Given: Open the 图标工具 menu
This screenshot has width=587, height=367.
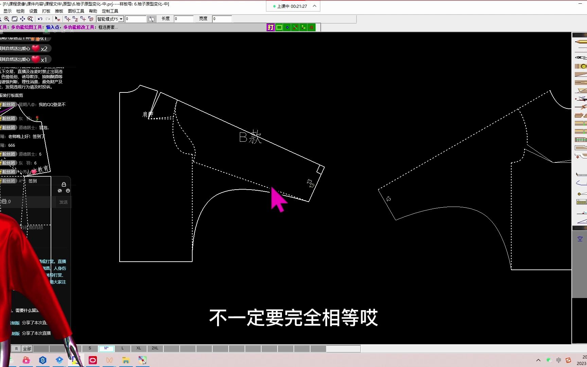Looking at the screenshot, I should click(76, 11).
